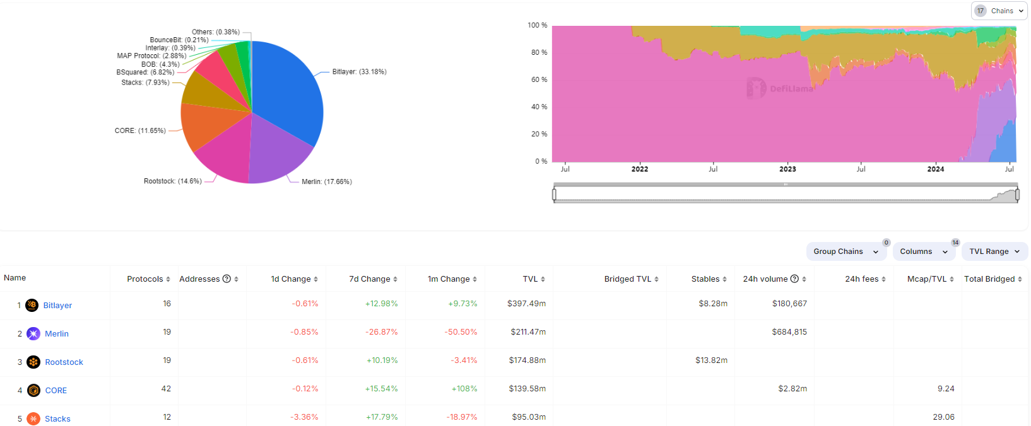1031x426 pixels.
Task: Open the Columns selector dropdown
Action: pos(924,251)
